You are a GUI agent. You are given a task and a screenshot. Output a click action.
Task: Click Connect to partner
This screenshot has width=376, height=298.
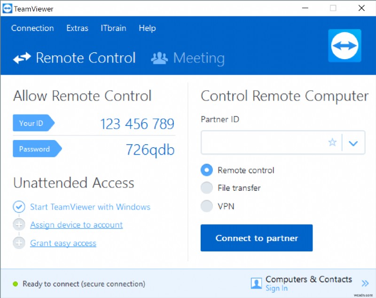tap(256, 238)
